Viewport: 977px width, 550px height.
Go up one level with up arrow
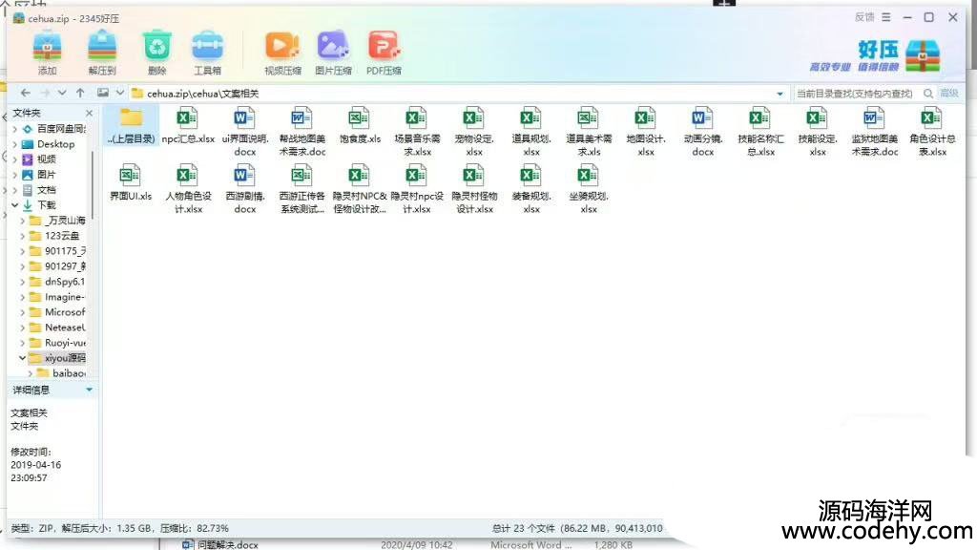tap(80, 93)
